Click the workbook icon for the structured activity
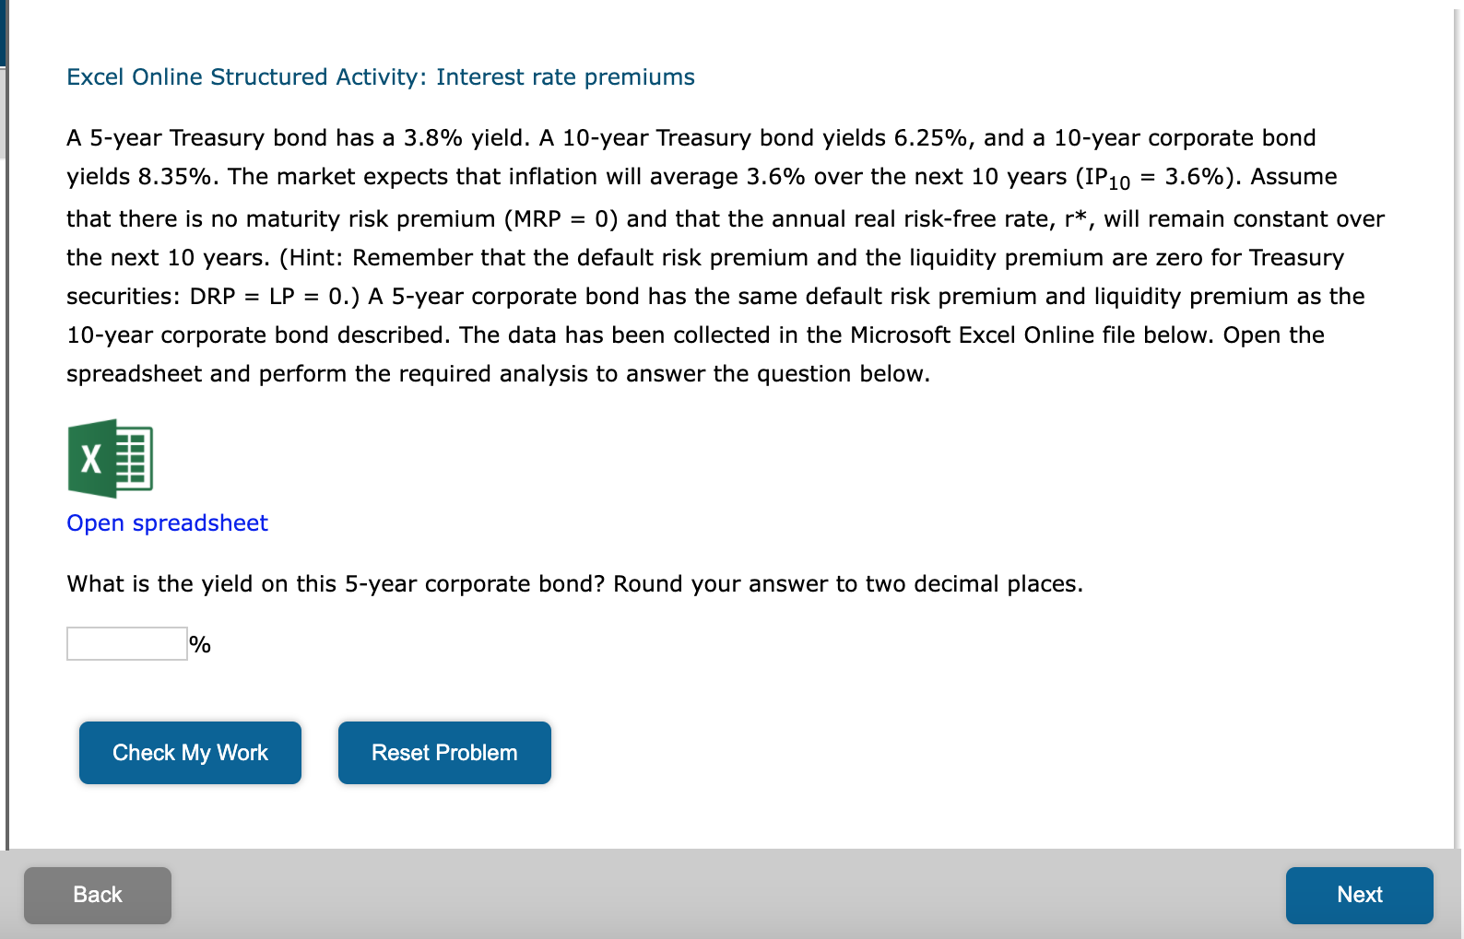 point(111,458)
